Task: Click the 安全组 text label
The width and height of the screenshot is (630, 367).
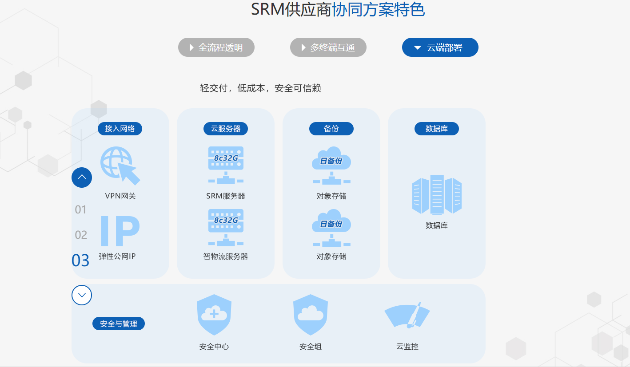Action: pos(311,347)
